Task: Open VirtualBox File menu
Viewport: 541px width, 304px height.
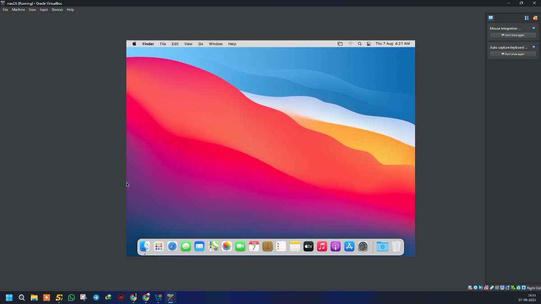Action: tap(5, 9)
